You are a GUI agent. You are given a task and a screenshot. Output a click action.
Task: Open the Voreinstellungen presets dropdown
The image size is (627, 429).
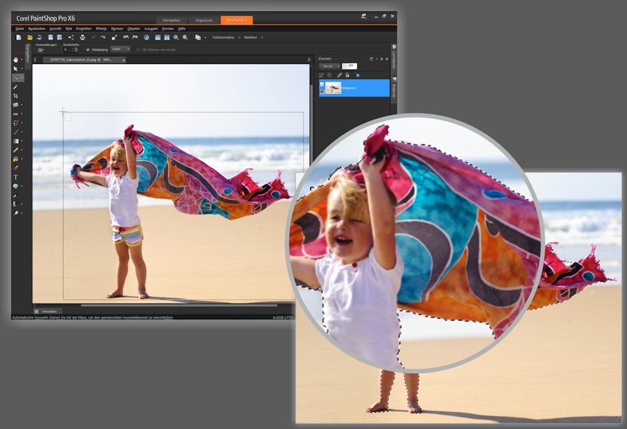coord(41,50)
